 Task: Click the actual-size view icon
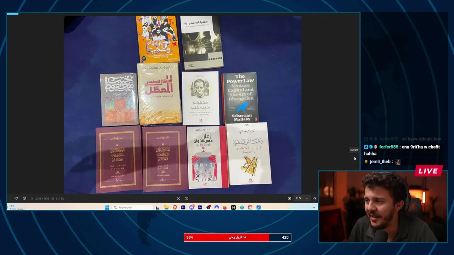pos(187,198)
